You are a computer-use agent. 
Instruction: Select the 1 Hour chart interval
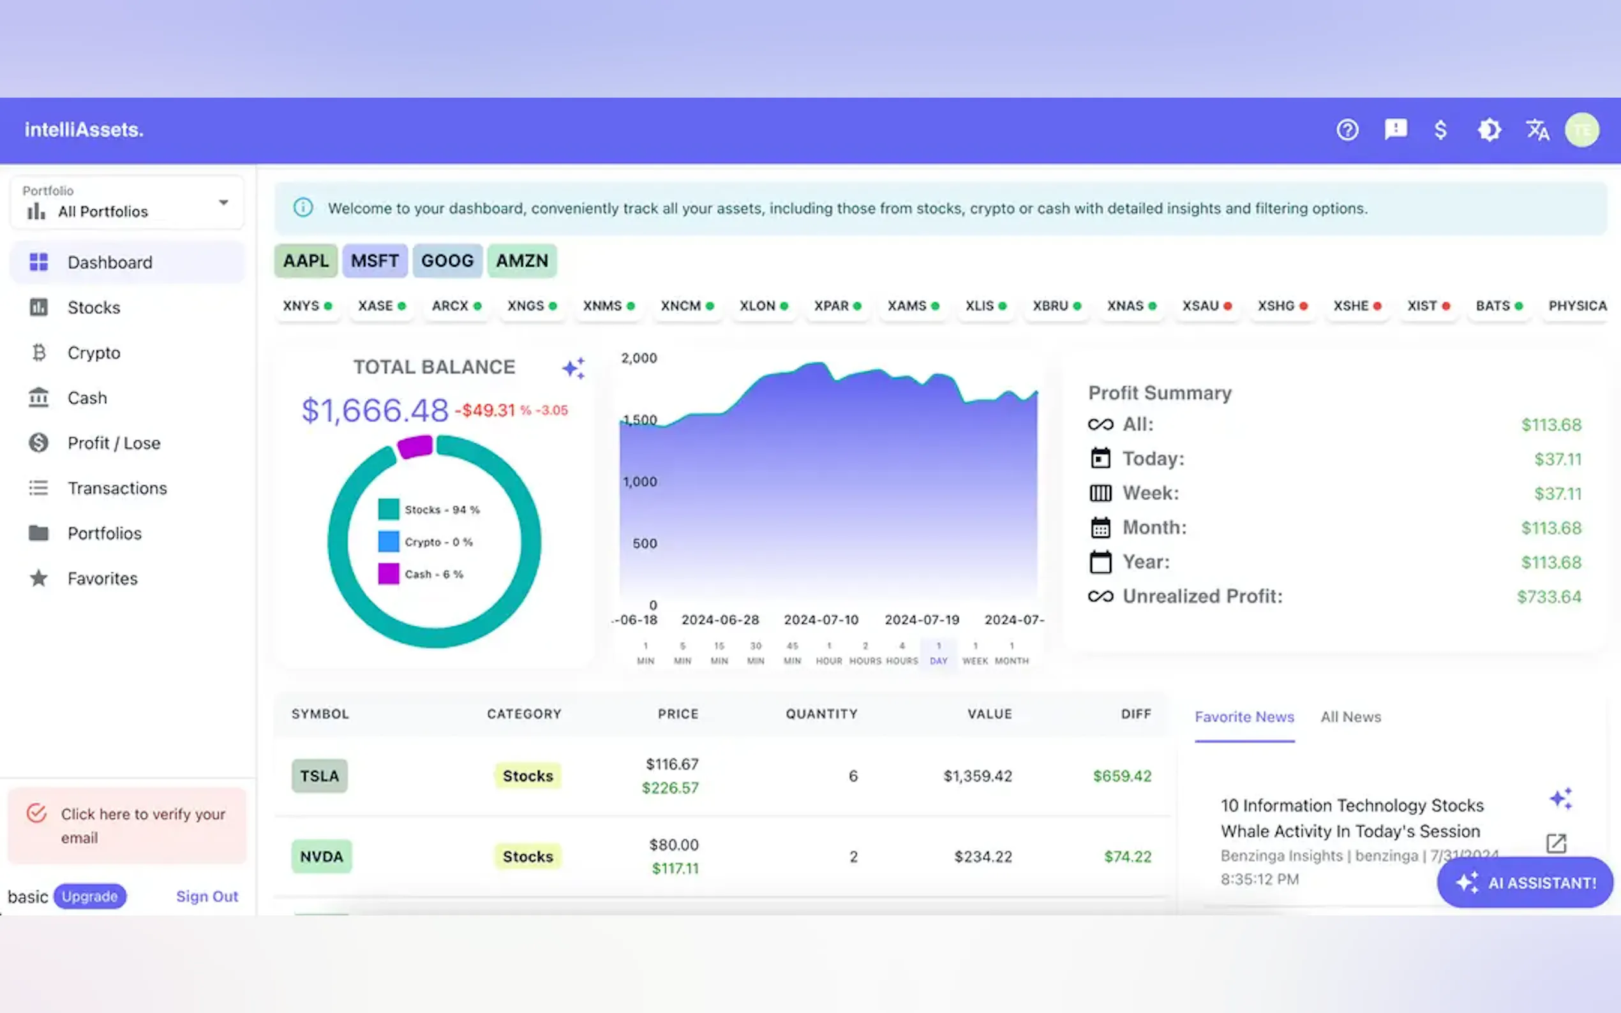828,653
